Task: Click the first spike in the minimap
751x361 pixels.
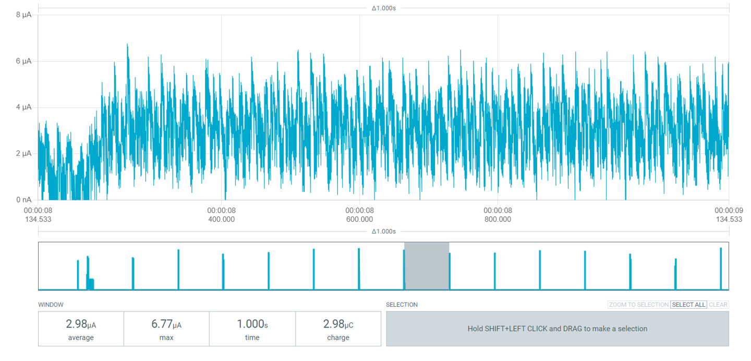Action: point(78,274)
